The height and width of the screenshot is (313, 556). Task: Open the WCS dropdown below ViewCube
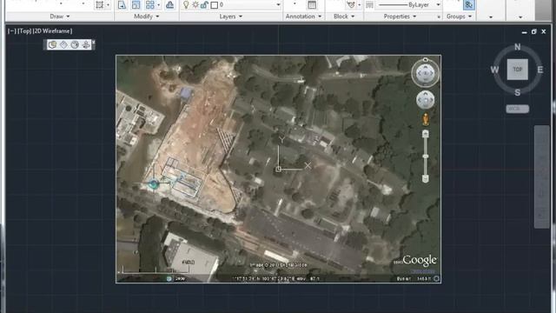point(518,109)
